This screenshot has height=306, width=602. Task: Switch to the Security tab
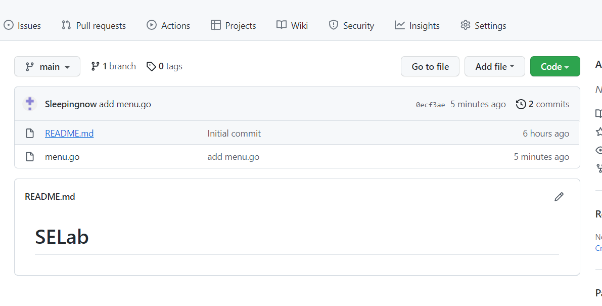point(351,25)
